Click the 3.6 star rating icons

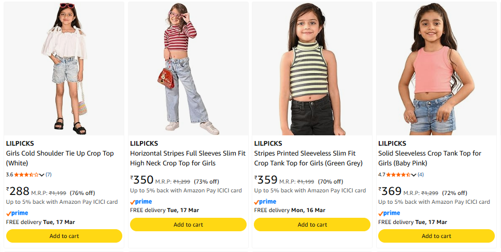(26, 175)
